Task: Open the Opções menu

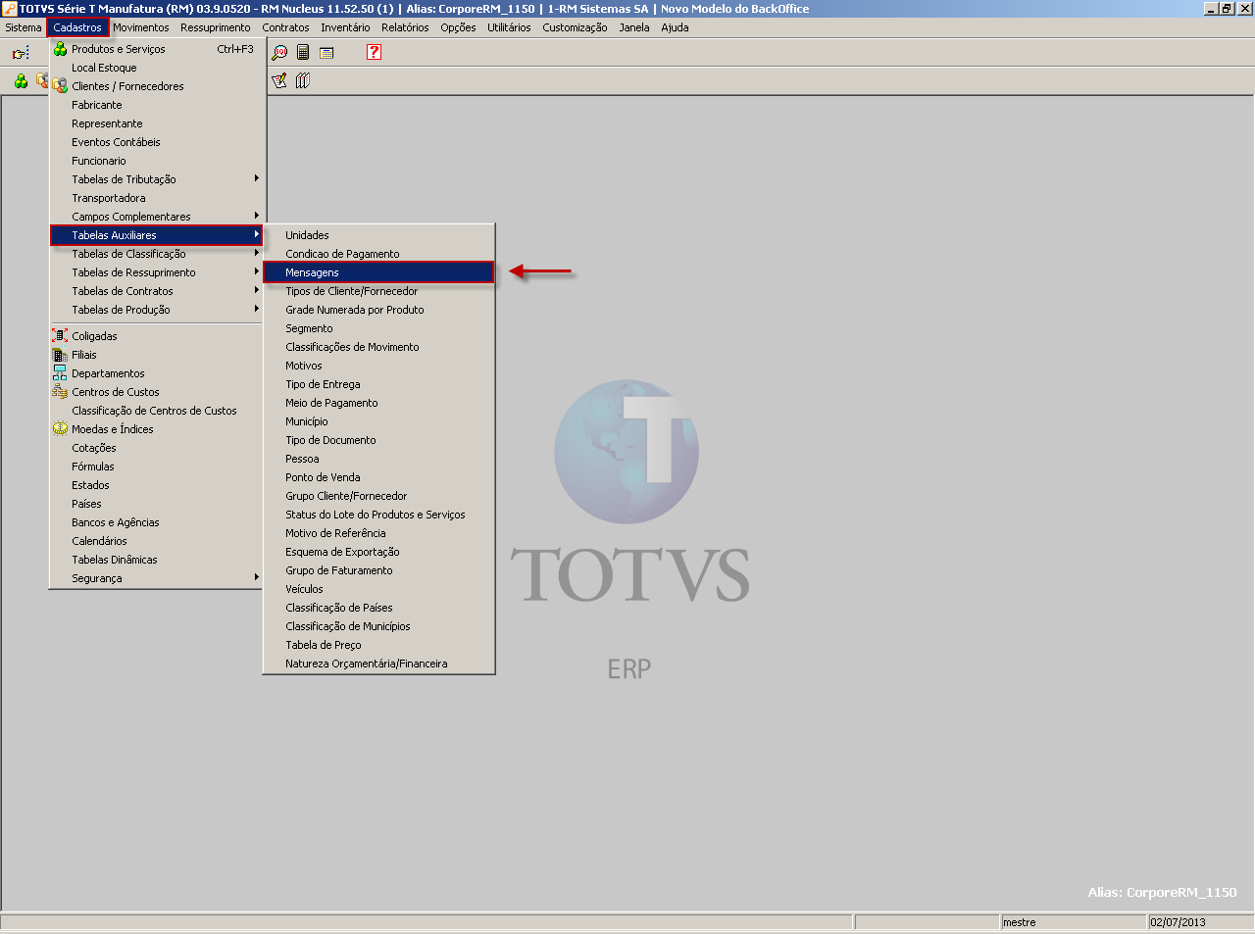Action: point(458,27)
